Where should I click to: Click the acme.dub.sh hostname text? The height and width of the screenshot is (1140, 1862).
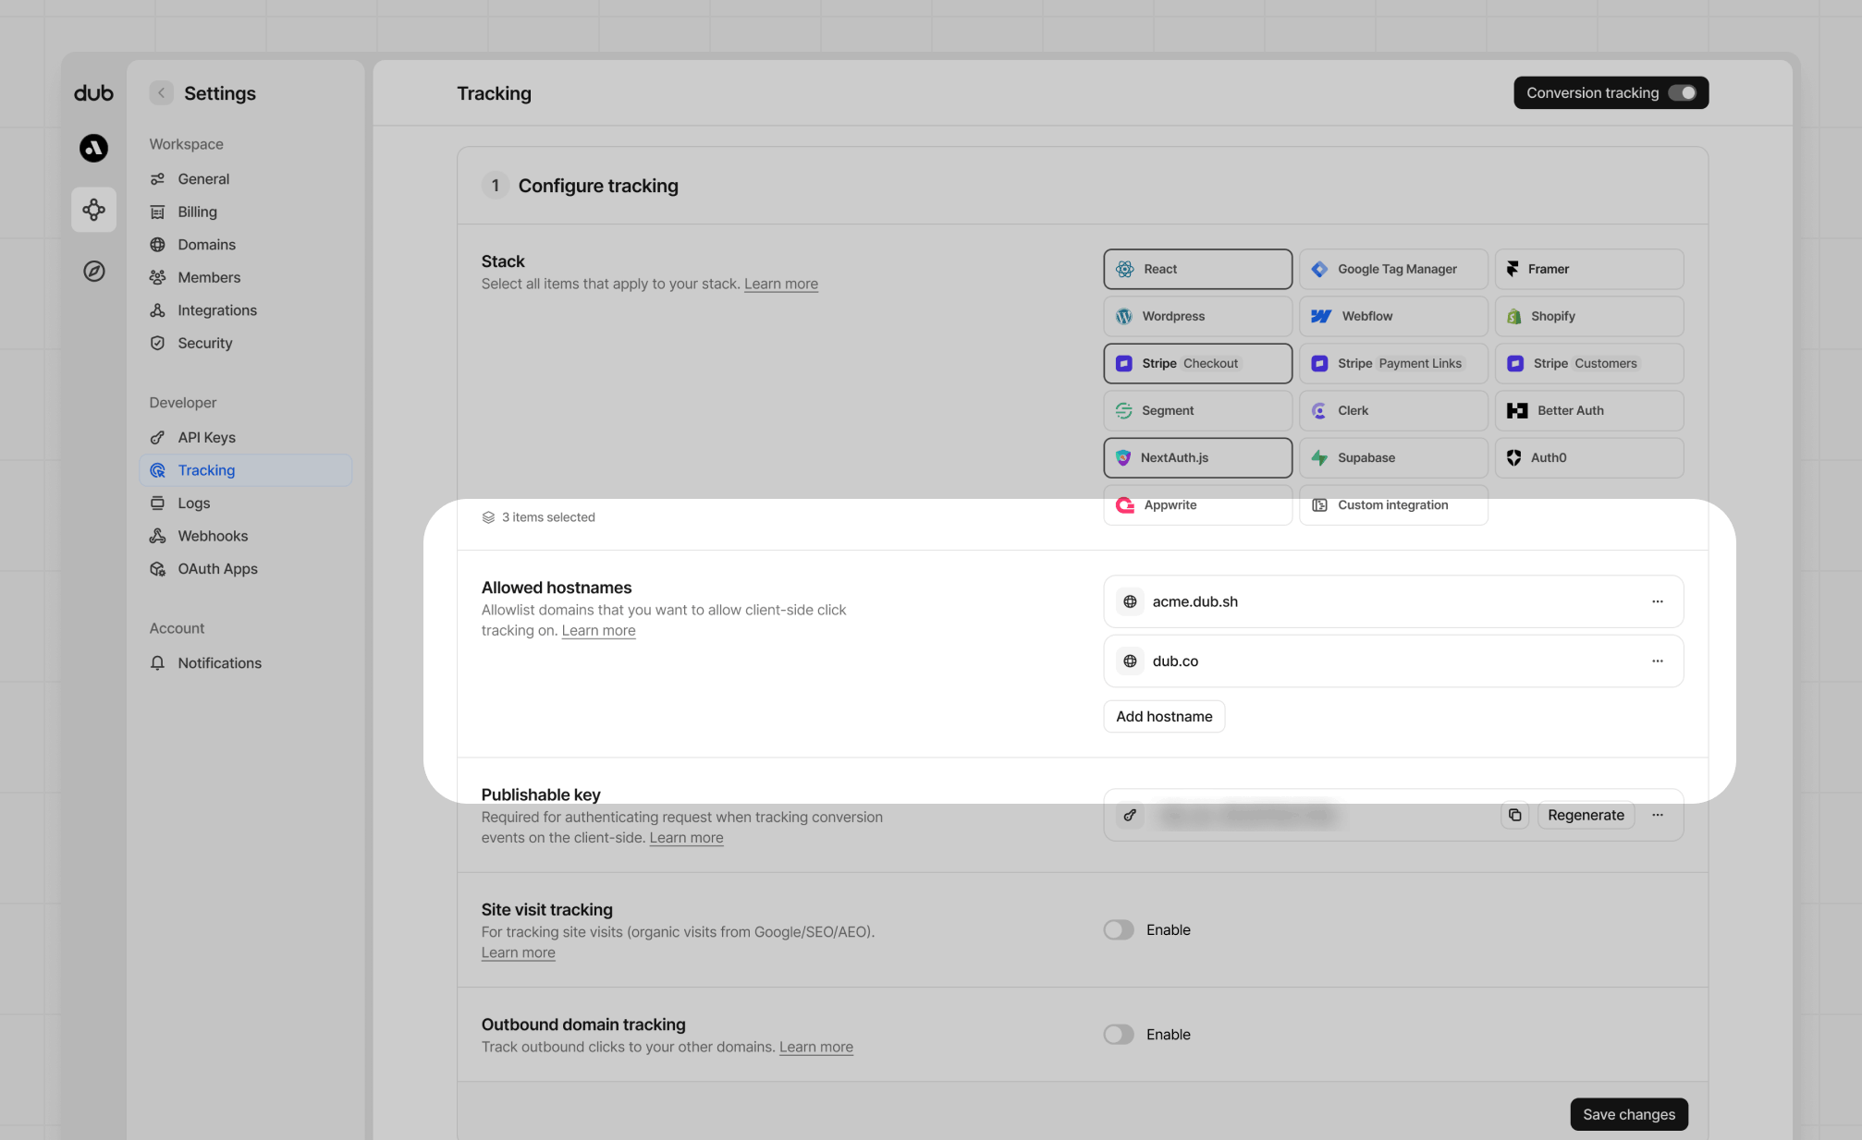[x=1194, y=601]
